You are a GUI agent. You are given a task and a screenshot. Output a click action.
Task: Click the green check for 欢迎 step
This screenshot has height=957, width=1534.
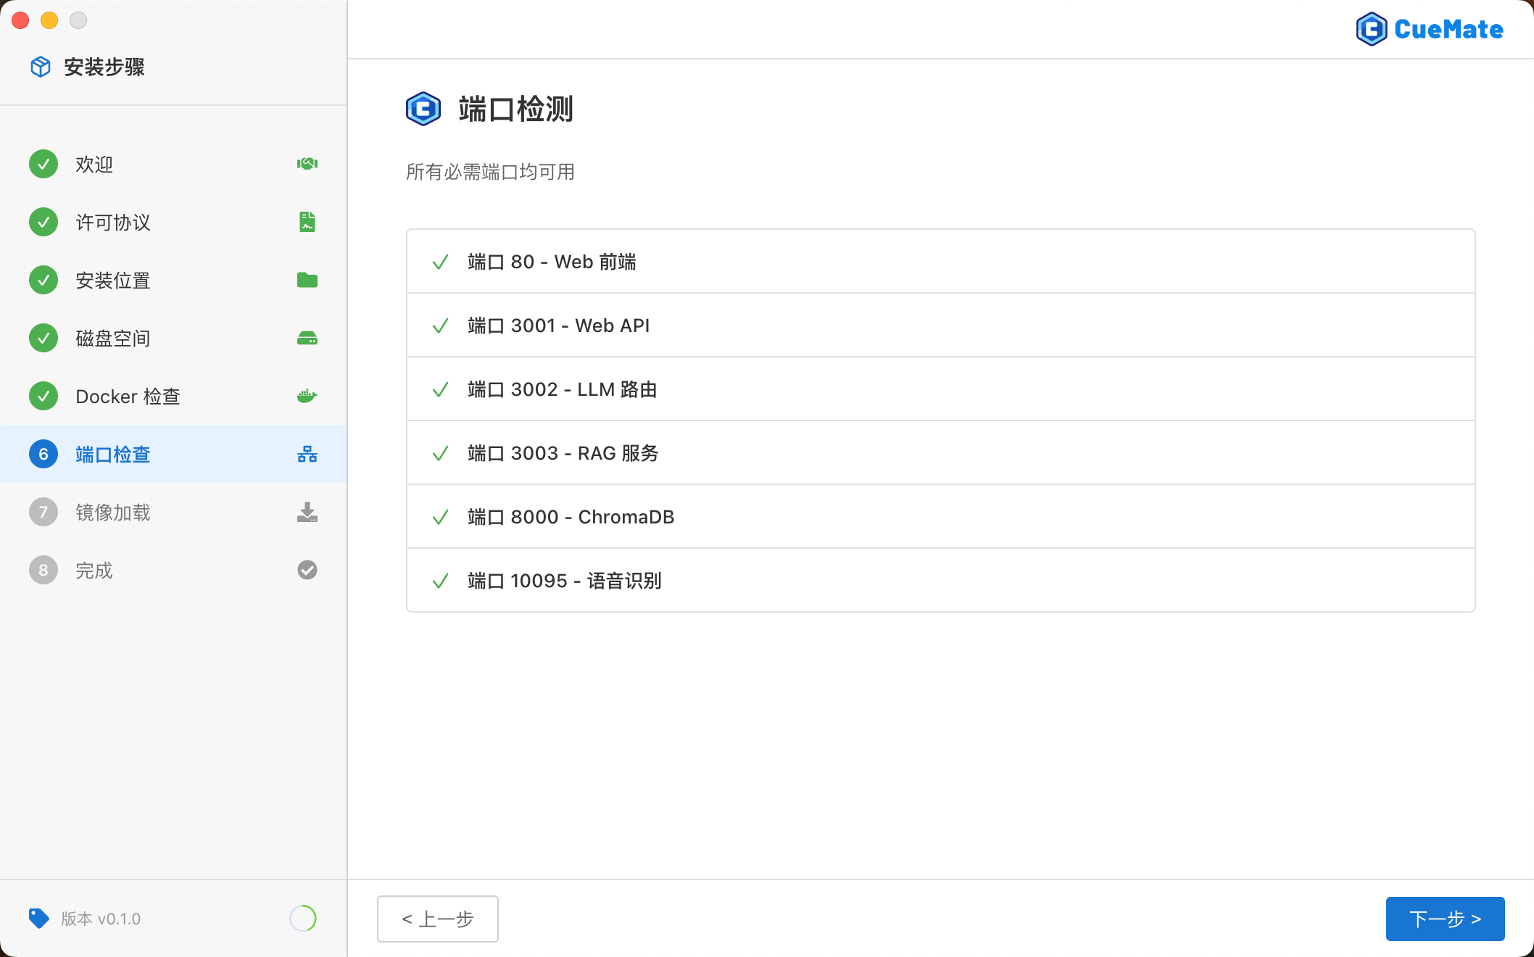click(x=43, y=164)
